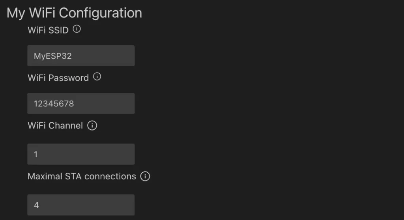
Task: Focus the Maximal STA connections field
Action: (81, 205)
